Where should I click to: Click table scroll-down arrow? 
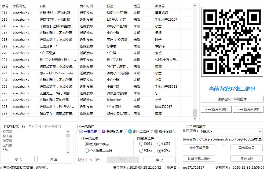click(x=195, y=119)
